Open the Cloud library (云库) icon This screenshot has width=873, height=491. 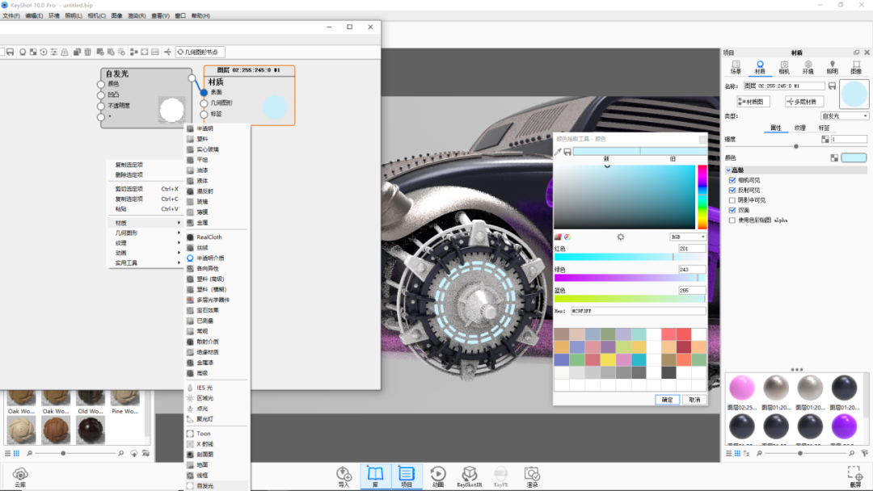point(20,477)
